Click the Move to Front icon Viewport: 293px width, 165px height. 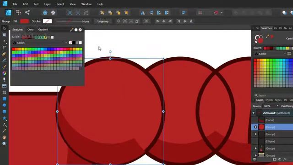(x=126, y=12)
